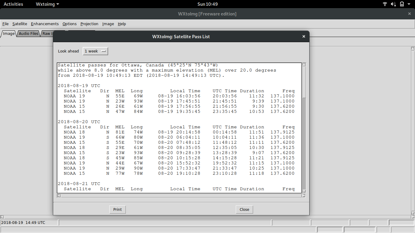Click the battery icon in top bar
Screen dimensions: 415x233
click(402, 4)
